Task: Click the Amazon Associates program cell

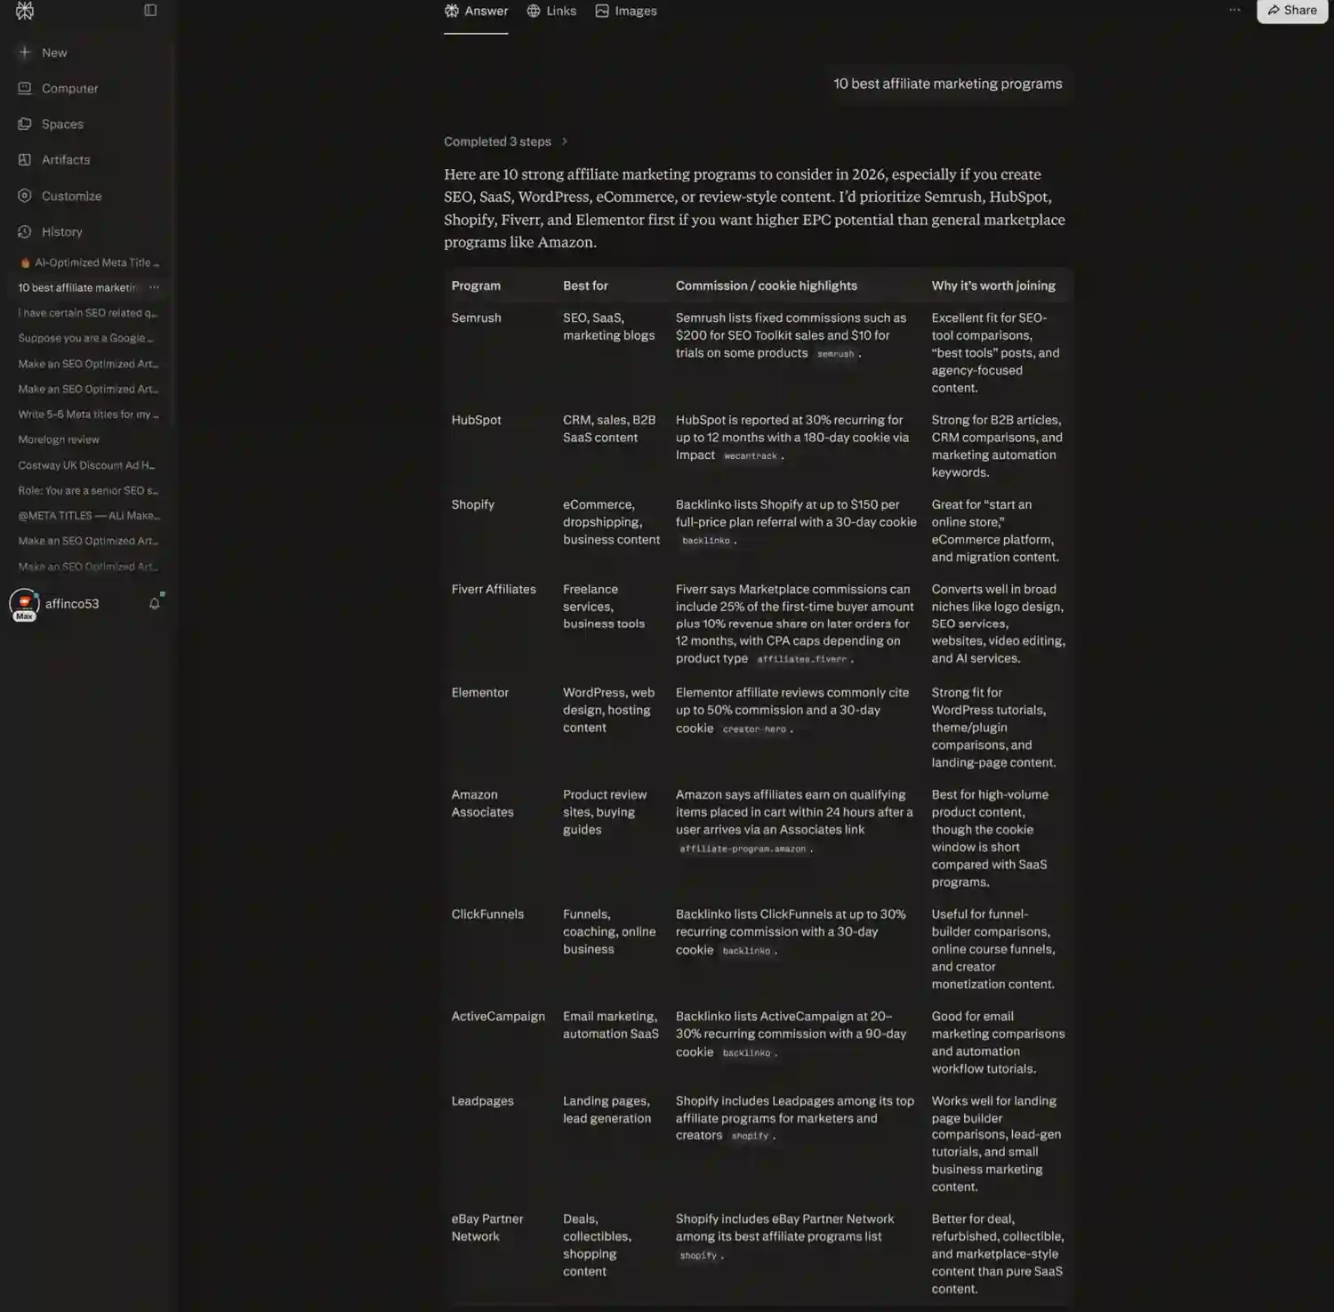Action: pyautogui.click(x=482, y=803)
